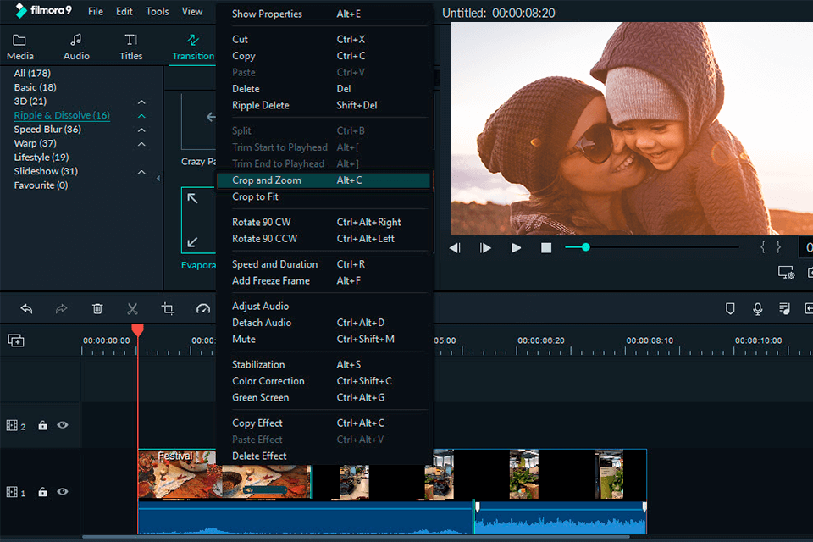This screenshot has width=813, height=542.
Task: Hide track 1 using its eye icon
Action: 62,492
